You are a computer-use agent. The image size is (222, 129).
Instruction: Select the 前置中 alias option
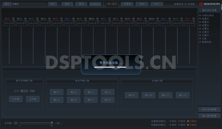click(x=204, y=25)
